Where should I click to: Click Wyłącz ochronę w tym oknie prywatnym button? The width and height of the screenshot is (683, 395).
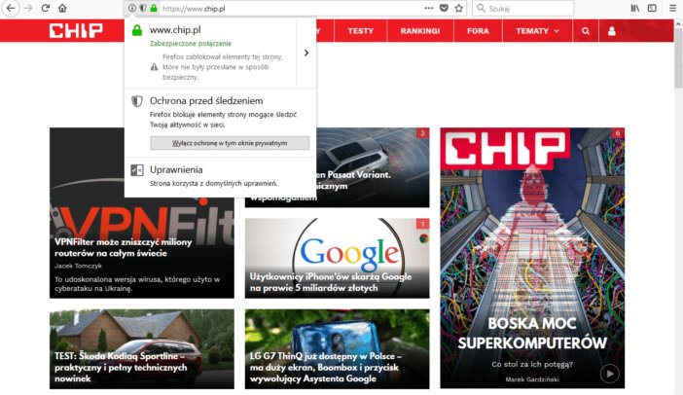[x=230, y=143]
